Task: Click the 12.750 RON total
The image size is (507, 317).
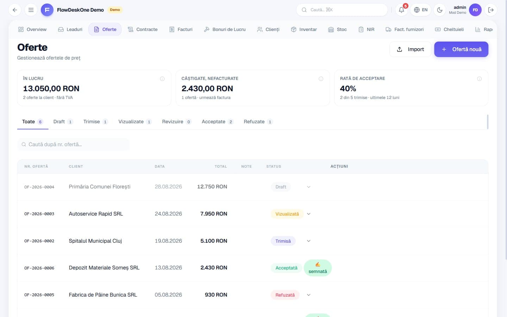Action: click(x=212, y=187)
